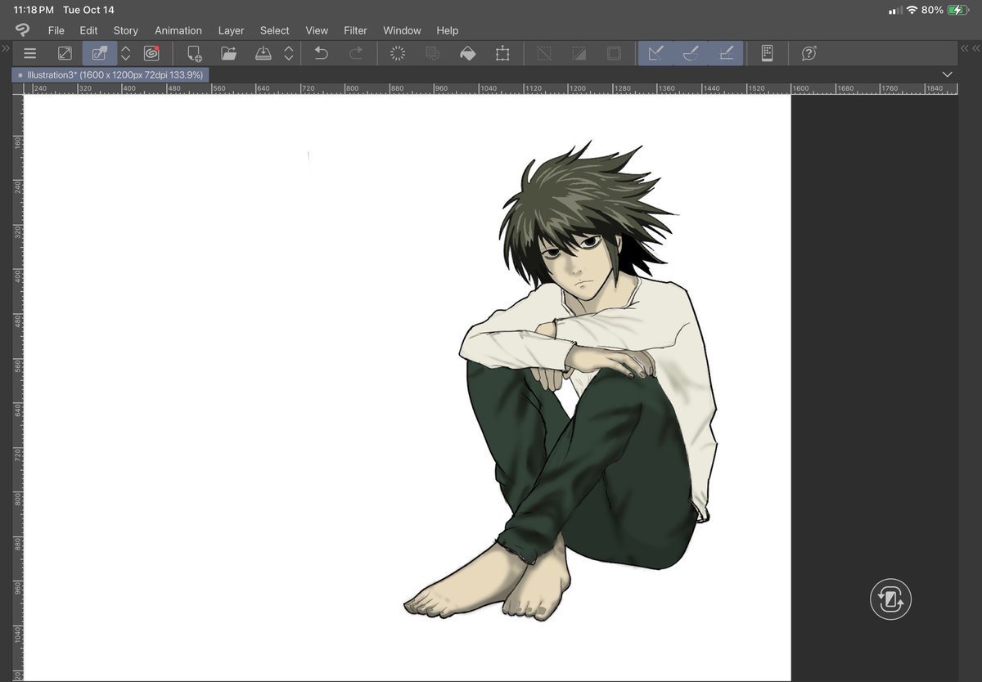
Task: Click the horizontal ruler above the canvas
Action: tap(489, 88)
